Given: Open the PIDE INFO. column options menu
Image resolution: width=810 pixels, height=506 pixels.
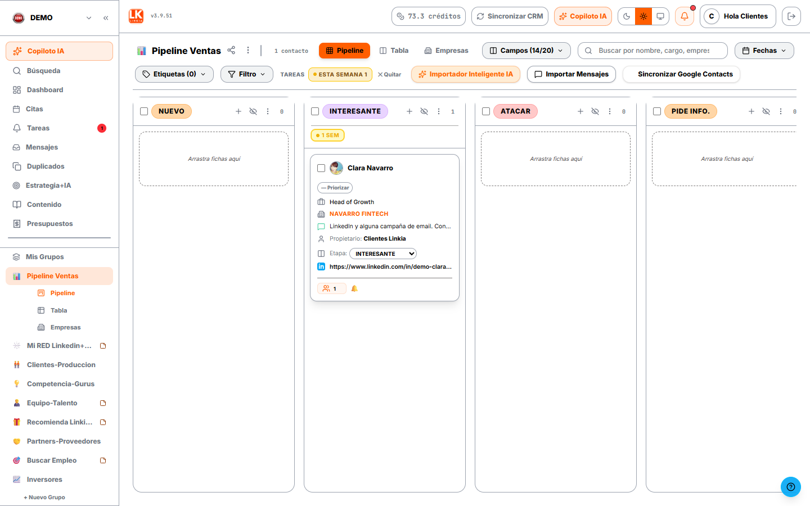Looking at the screenshot, I should pyautogui.click(x=781, y=111).
